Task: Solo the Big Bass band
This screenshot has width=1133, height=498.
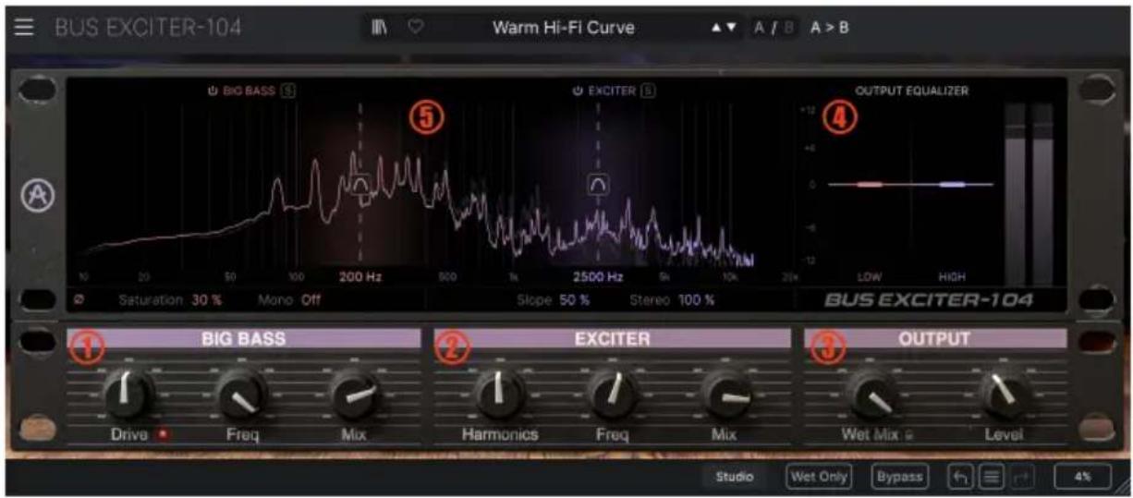Action: click(289, 91)
